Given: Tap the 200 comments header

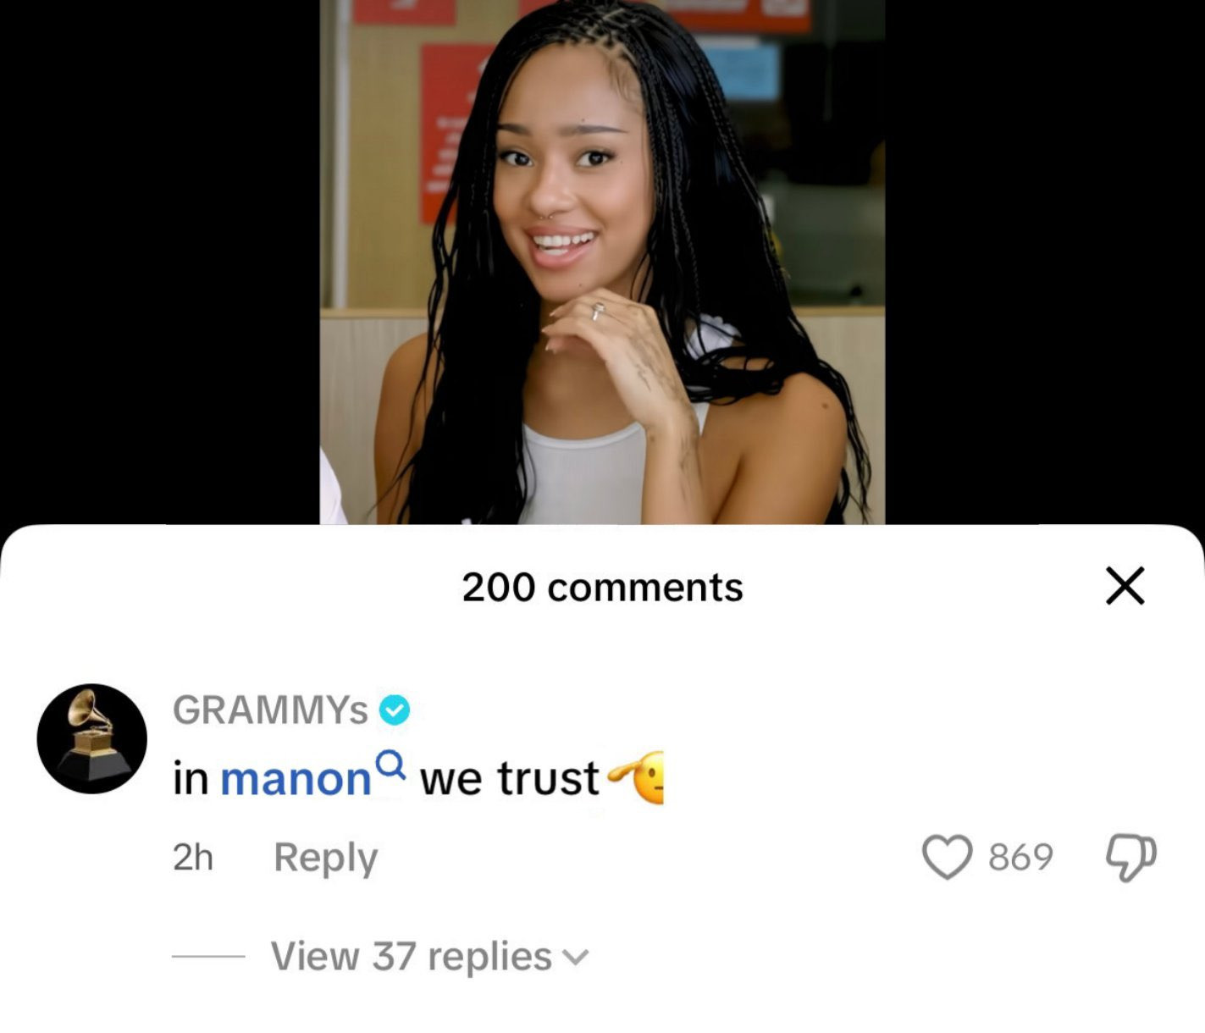Looking at the screenshot, I should (x=603, y=587).
